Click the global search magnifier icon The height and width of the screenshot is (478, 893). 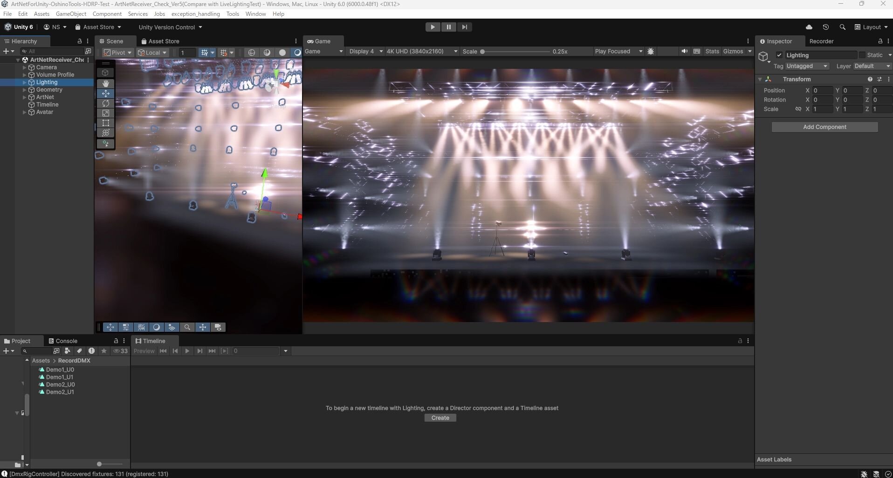point(842,27)
